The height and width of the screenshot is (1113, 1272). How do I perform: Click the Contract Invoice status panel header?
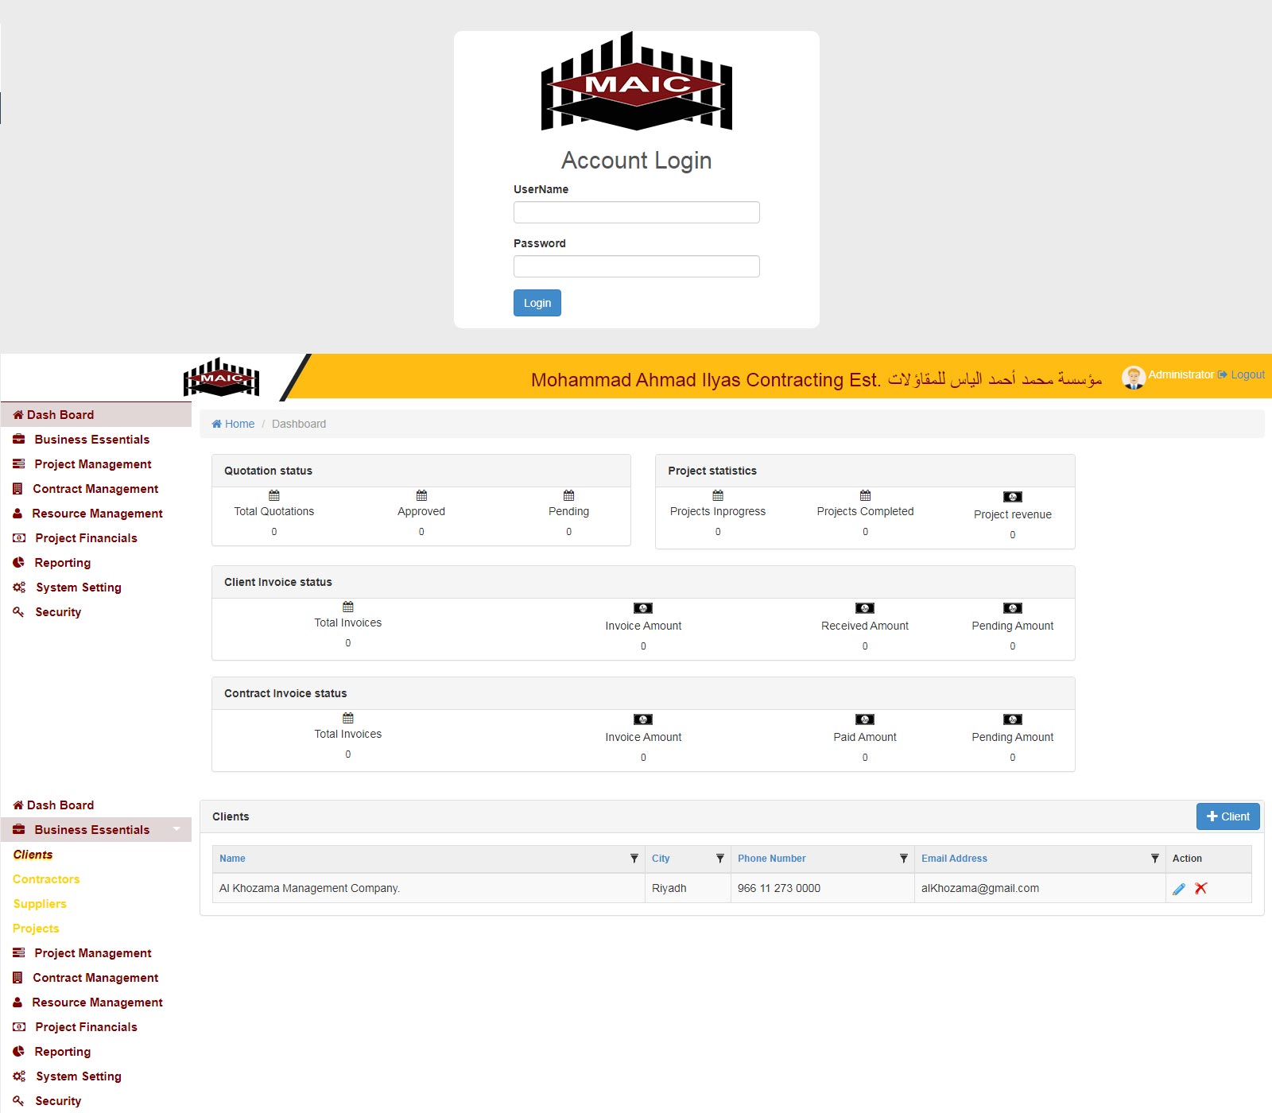(x=643, y=693)
